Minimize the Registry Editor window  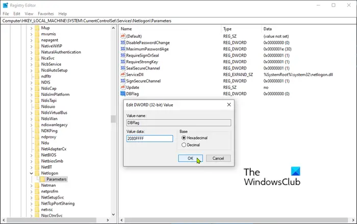click(x=318, y=5)
